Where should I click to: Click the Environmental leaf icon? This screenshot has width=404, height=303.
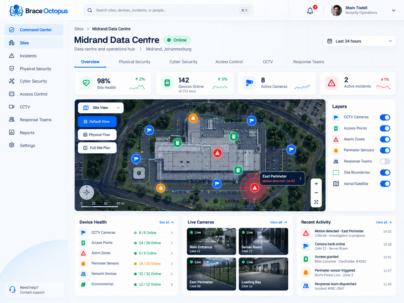pyautogui.click(x=83, y=284)
